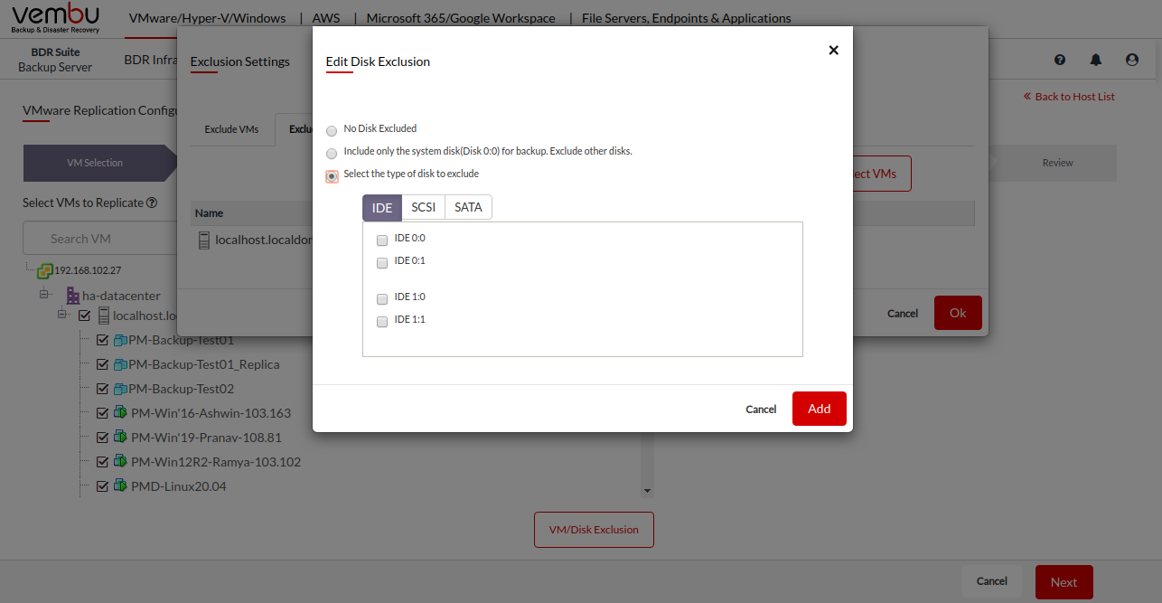Viewport: 1162px width, 603px height.
Task: Open the user account profile icon
Action: tap(1132, 60)
